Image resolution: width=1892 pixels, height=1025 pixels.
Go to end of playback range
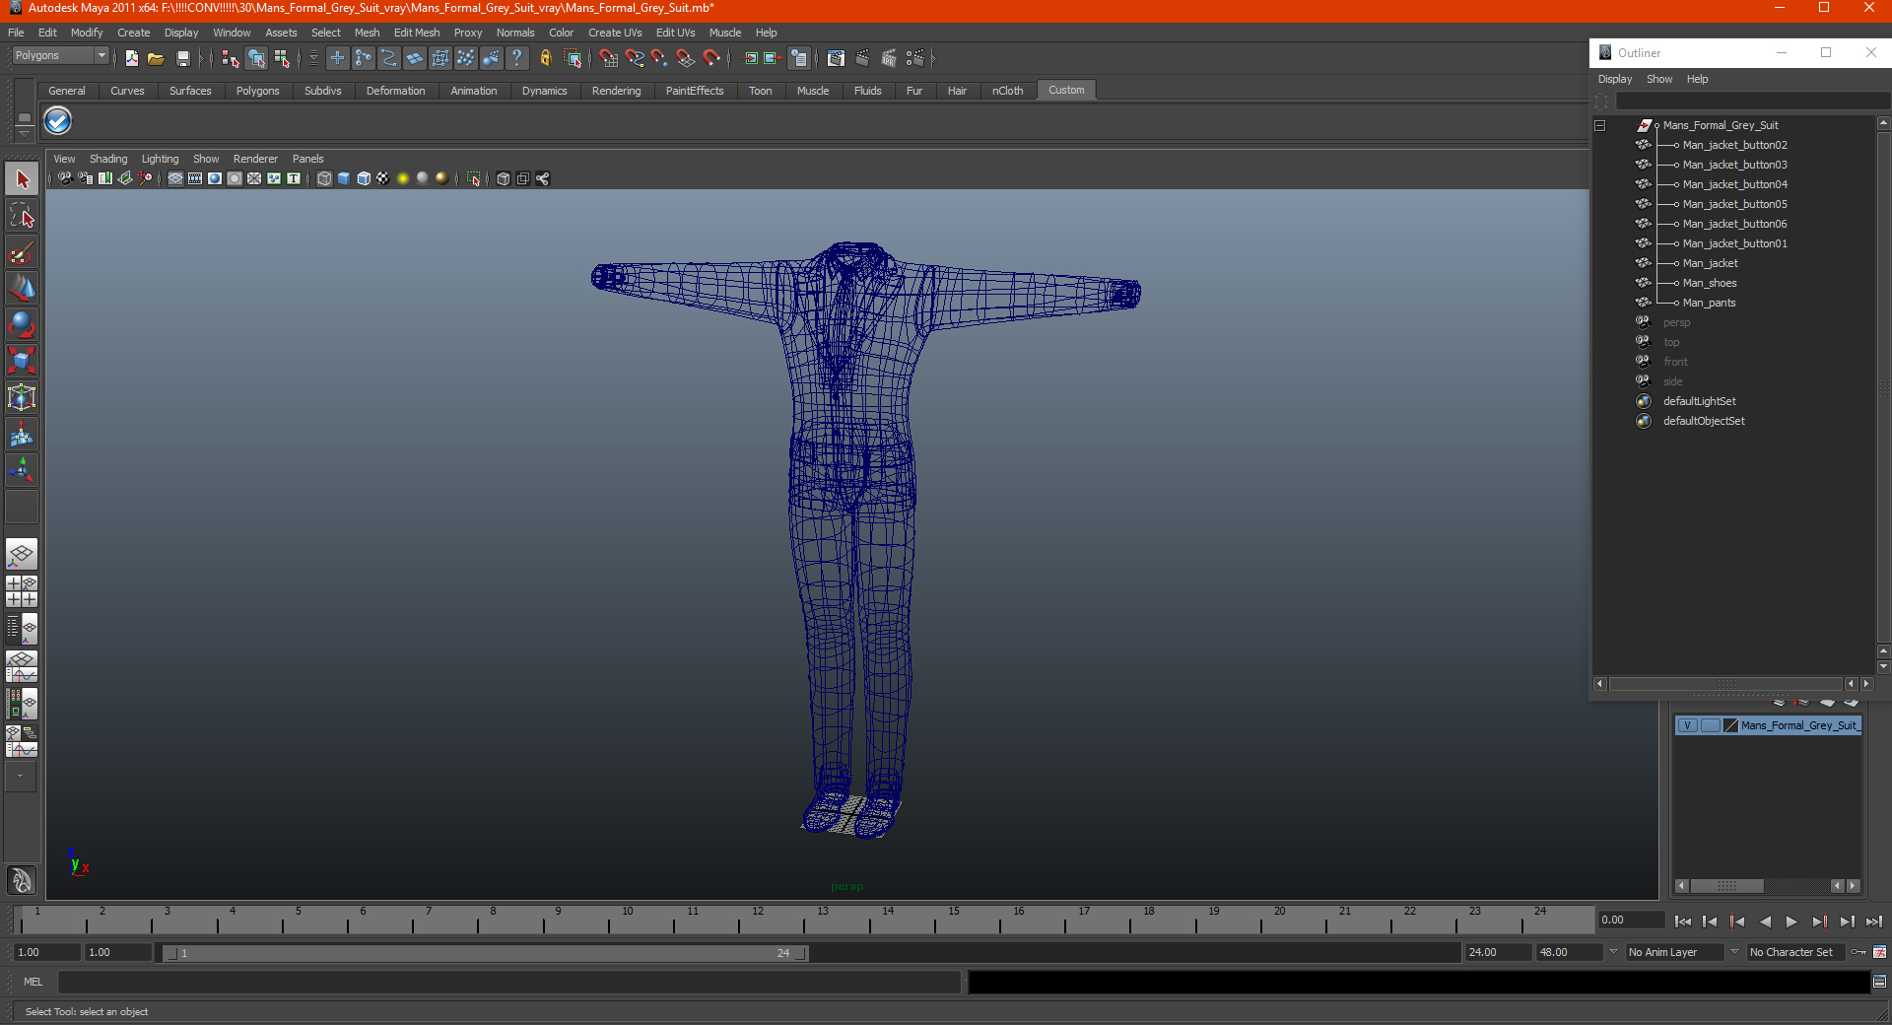[1874, 922]
